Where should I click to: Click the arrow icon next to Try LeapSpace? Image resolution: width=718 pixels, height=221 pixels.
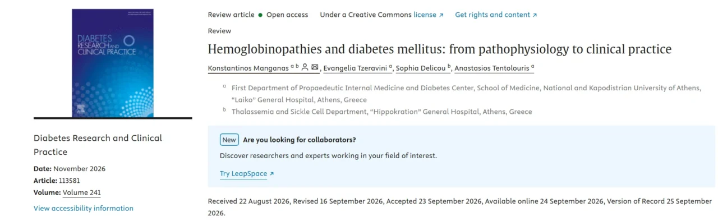click(272, 174)
